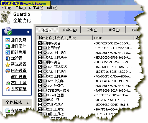Click the 插件免疫 sidebar icon
Image resolution: width=148 pixels, height=123 pixels.
7,40
